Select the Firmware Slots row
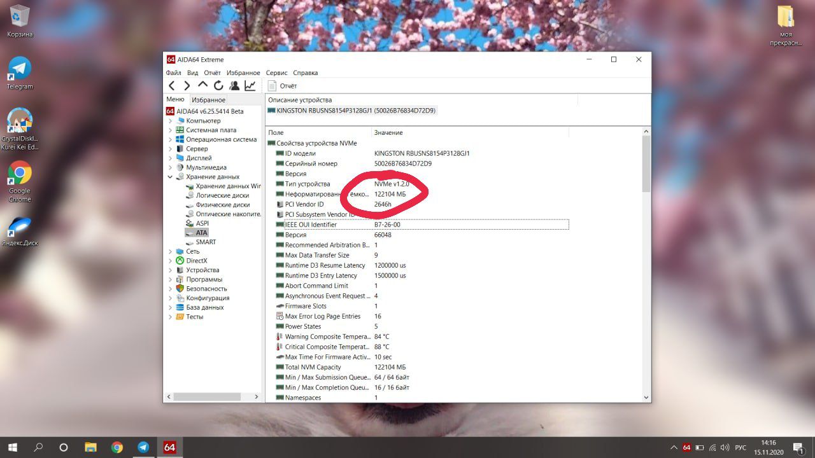815x458 pixels. [x=418, y=306]
